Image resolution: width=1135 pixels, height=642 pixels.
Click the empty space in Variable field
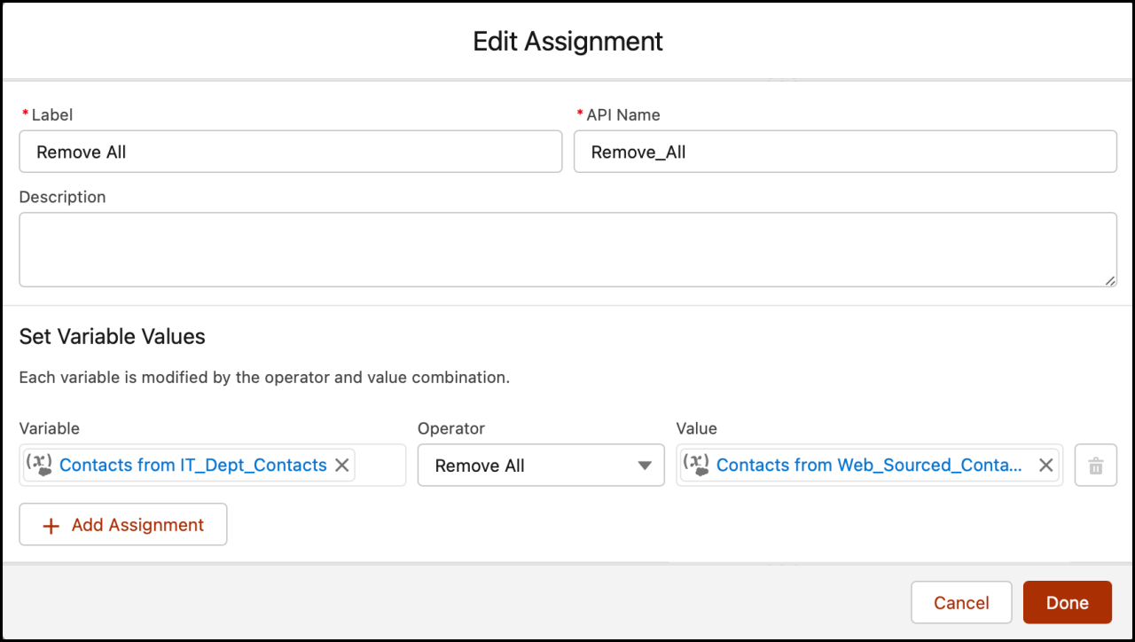coord(380,465)
